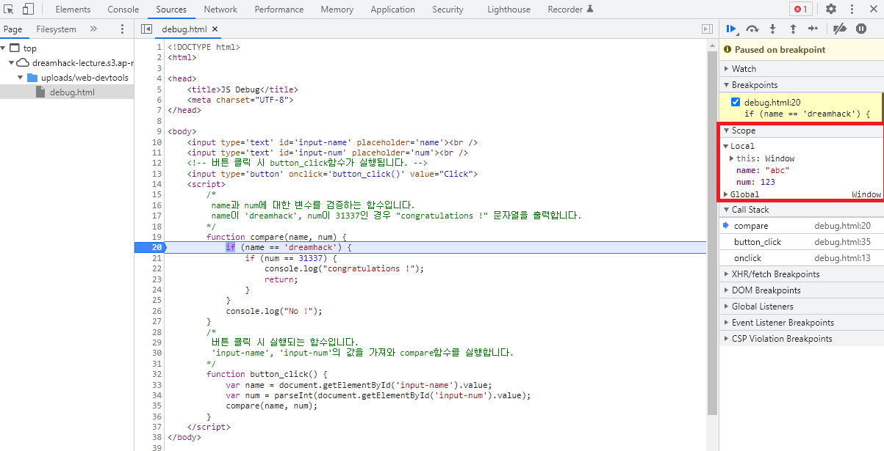
Task: Open the Security tab
Action: [448, 10]
